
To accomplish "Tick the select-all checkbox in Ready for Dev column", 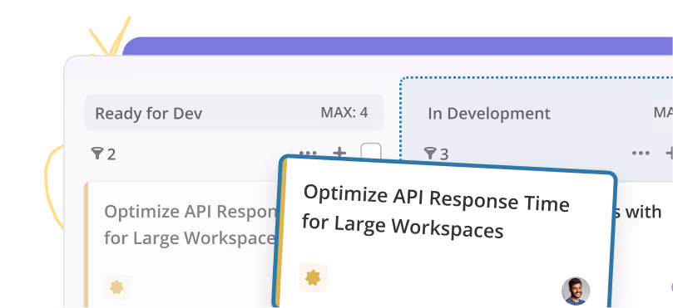I will pos(371,151).
